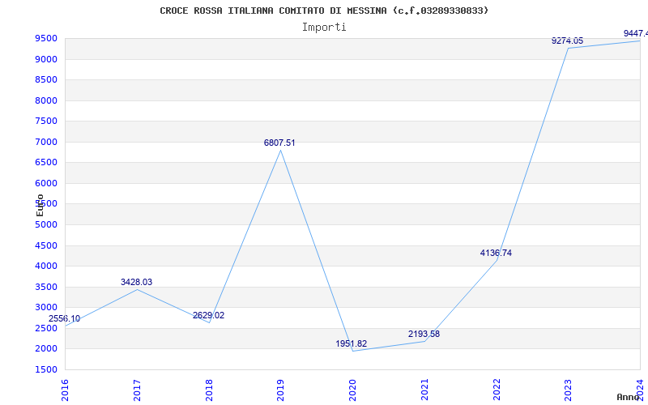Select the 2193.58 data label
Viewport: 648px width, 405px height.
tap(424, 334)
